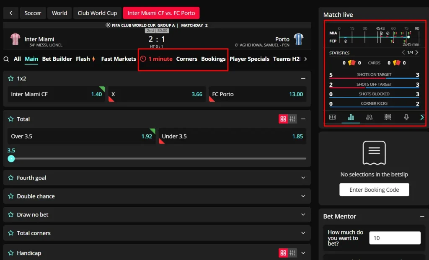This screenshot has width=429, height=260.
Task: Select the statistics bar chart icon
Action: [351, 117]
